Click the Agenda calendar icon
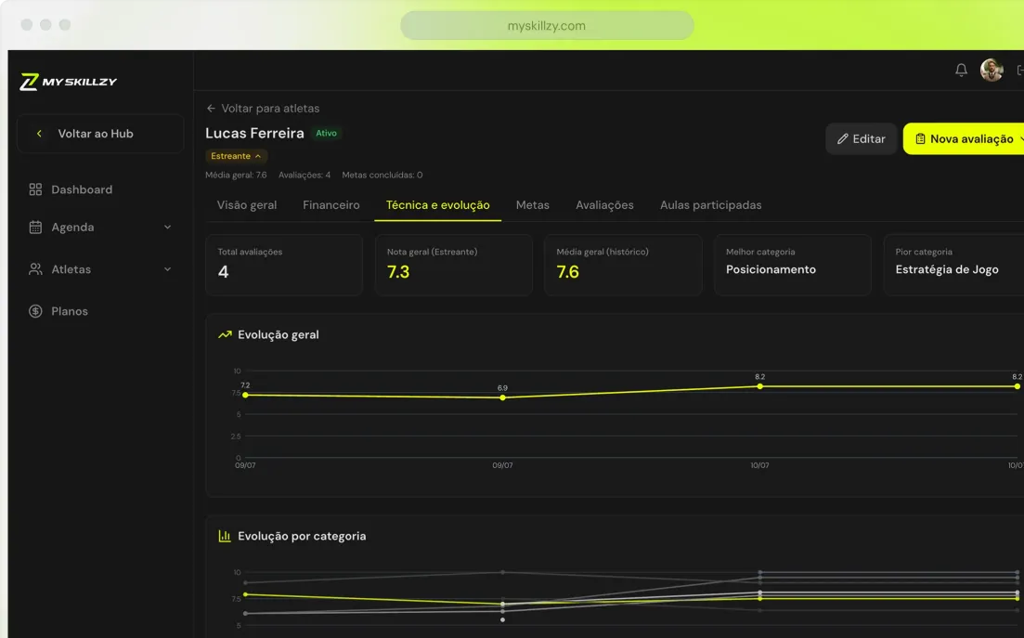This screenshot has width=1024, height=638. point(35,228)
